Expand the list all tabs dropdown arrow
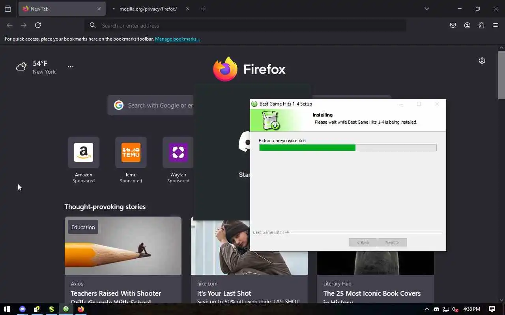The width and height of the screenshot is (505, 315). tap(427, 9)
